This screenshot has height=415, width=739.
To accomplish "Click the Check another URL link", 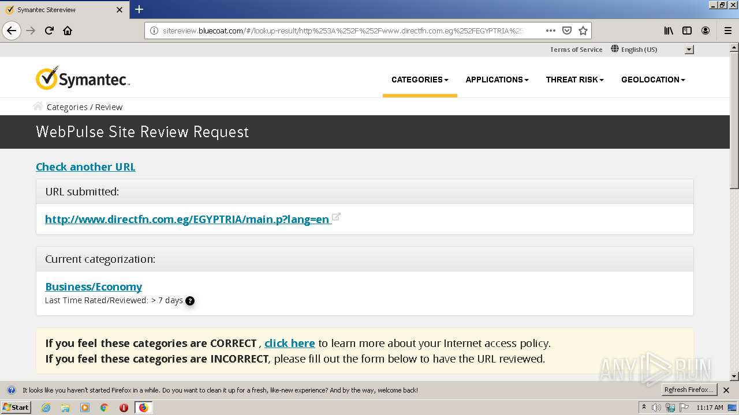I will point(85,167).
